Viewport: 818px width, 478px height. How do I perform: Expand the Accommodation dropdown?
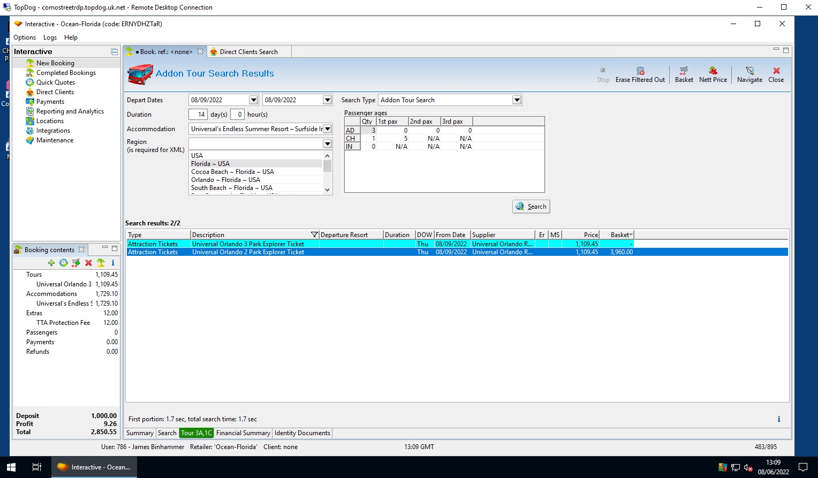[328, 129]
